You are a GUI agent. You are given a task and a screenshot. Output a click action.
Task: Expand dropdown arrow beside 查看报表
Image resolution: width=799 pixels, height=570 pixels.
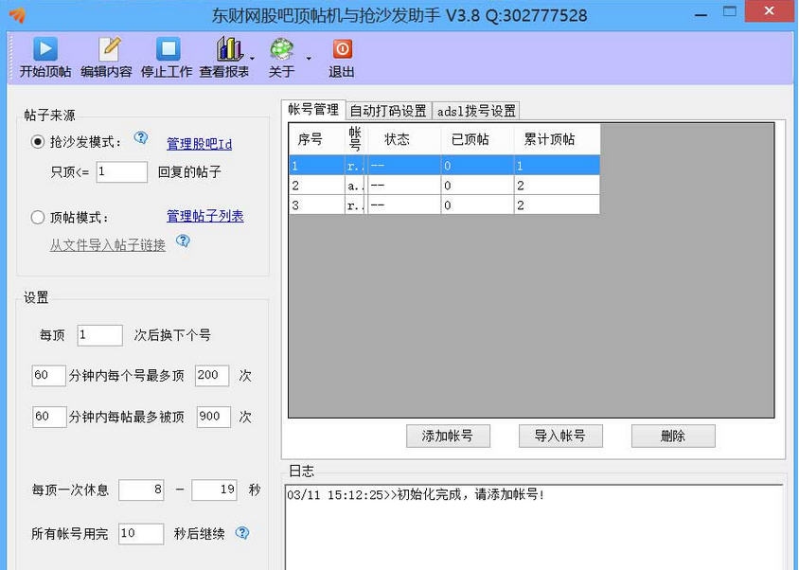[252, 59]
